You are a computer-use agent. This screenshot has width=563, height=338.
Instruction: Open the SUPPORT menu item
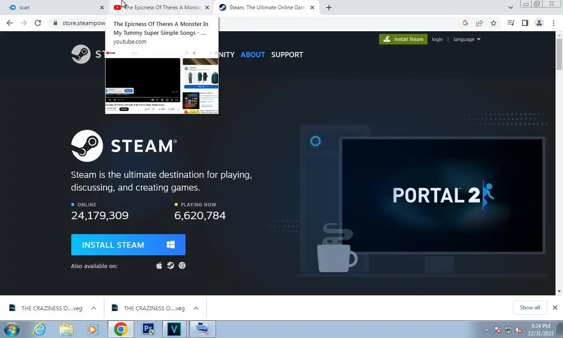point(287,55)
